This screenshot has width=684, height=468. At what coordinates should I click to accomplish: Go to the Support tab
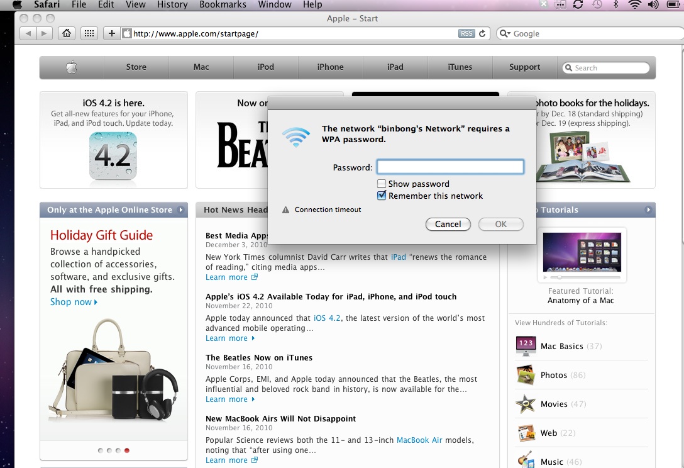click(524, 67)
